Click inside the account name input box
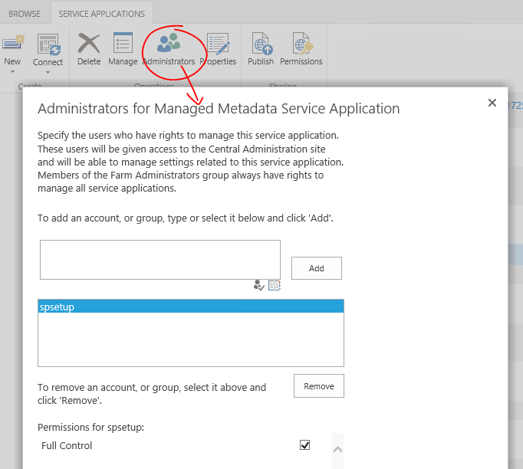Screen dimensions: 523x469 [160, 259]
